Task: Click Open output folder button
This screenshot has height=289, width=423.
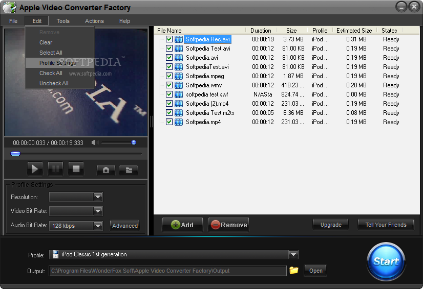Action: coord(315,271)
